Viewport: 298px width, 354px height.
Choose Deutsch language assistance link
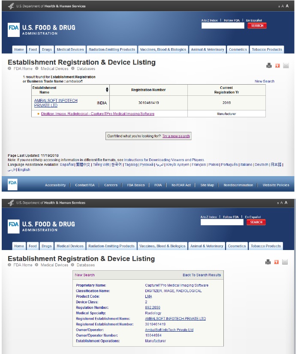coord(261,165)
